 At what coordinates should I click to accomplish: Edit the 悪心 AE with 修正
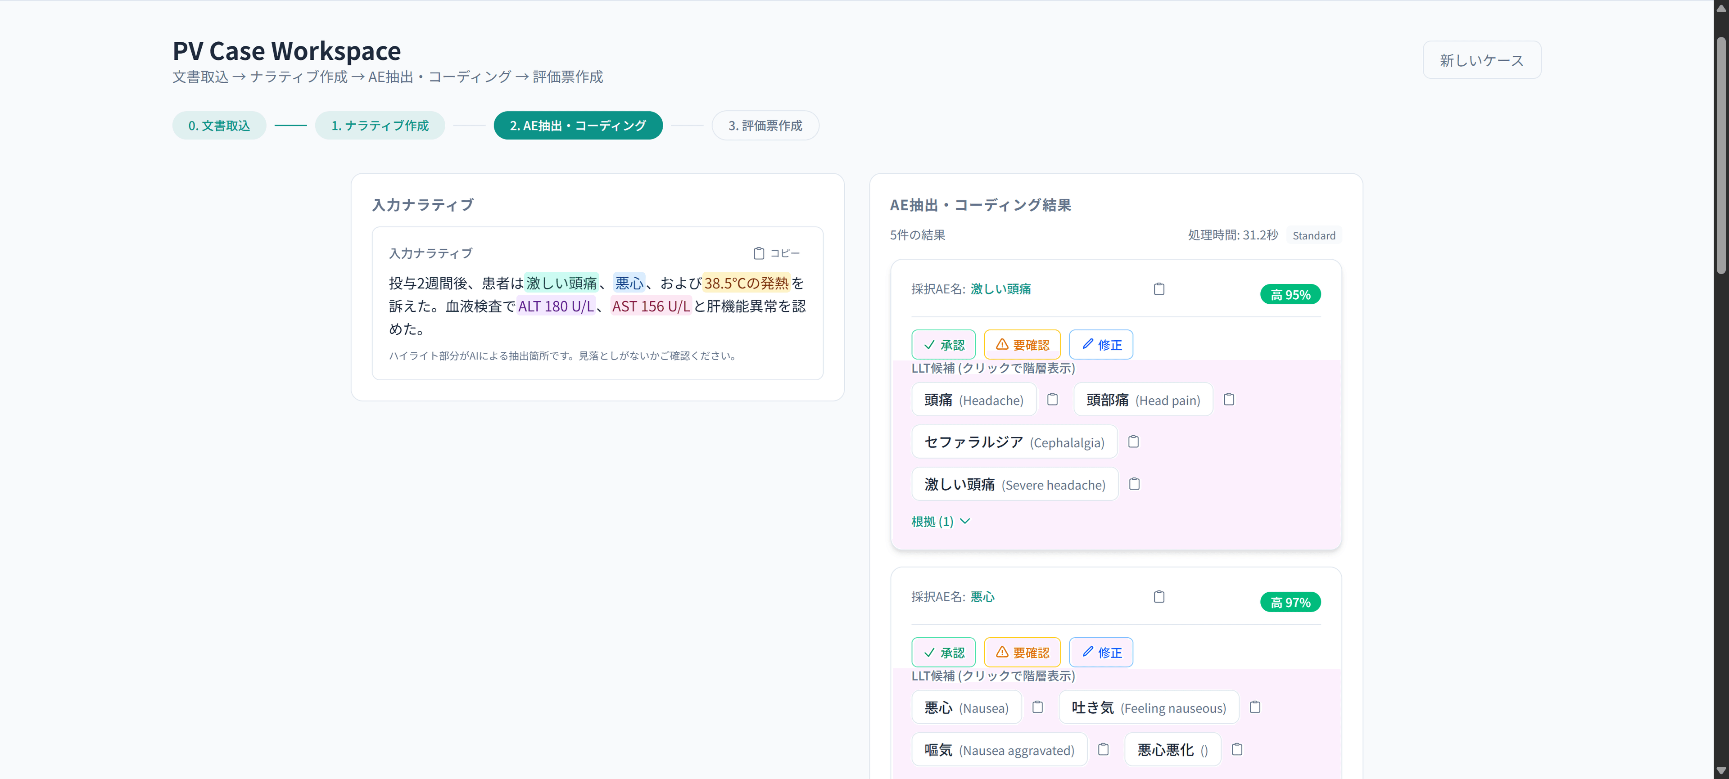tap(1101, 652)
